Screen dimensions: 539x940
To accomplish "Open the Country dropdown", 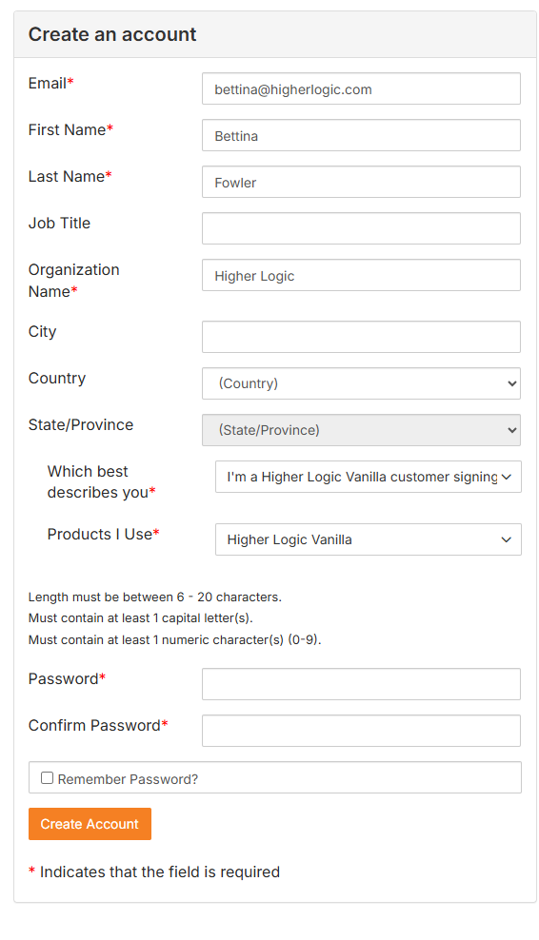I will click(x=361, y=383).
